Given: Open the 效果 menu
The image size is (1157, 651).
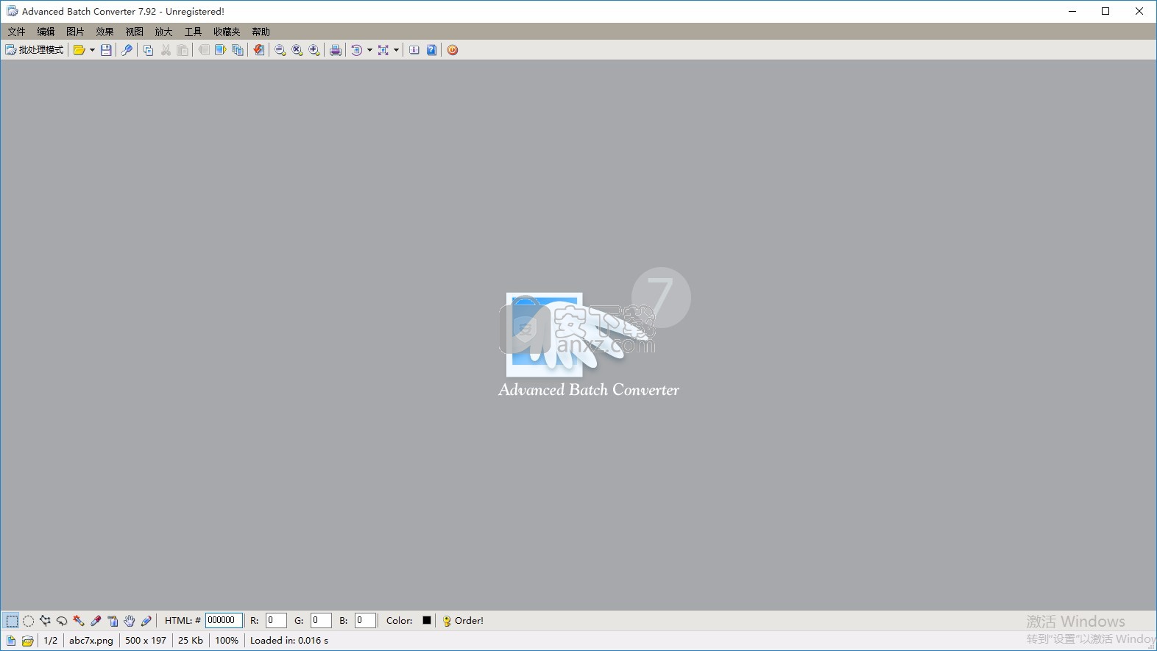Looking at the screenshot, I should click(105, 32).
